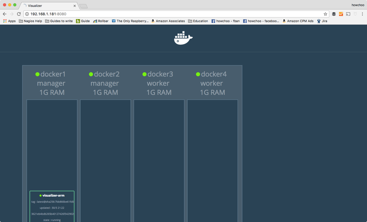Click the Cast extension icon
Viewport: 367px width, 222px height.
(348, 14)
